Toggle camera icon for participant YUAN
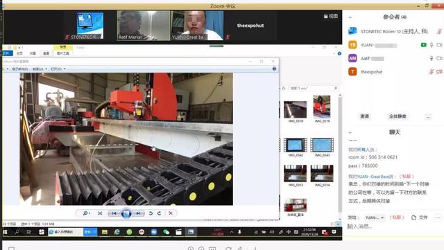This screenshot has height=250, width=444. pyautogui.click(x=439, y=45)
